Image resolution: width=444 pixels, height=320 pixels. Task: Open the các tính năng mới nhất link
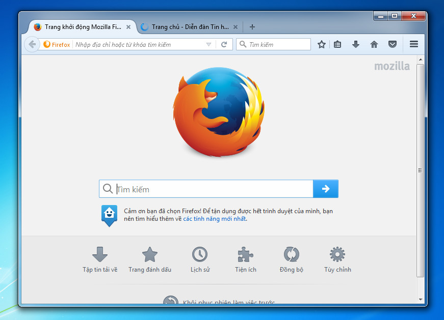(215, 219)
